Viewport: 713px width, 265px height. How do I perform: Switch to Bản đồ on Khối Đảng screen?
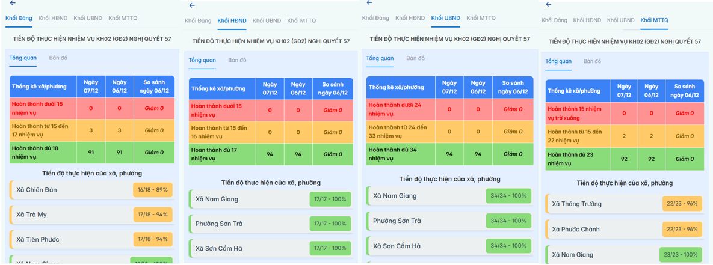pos(58,58)
